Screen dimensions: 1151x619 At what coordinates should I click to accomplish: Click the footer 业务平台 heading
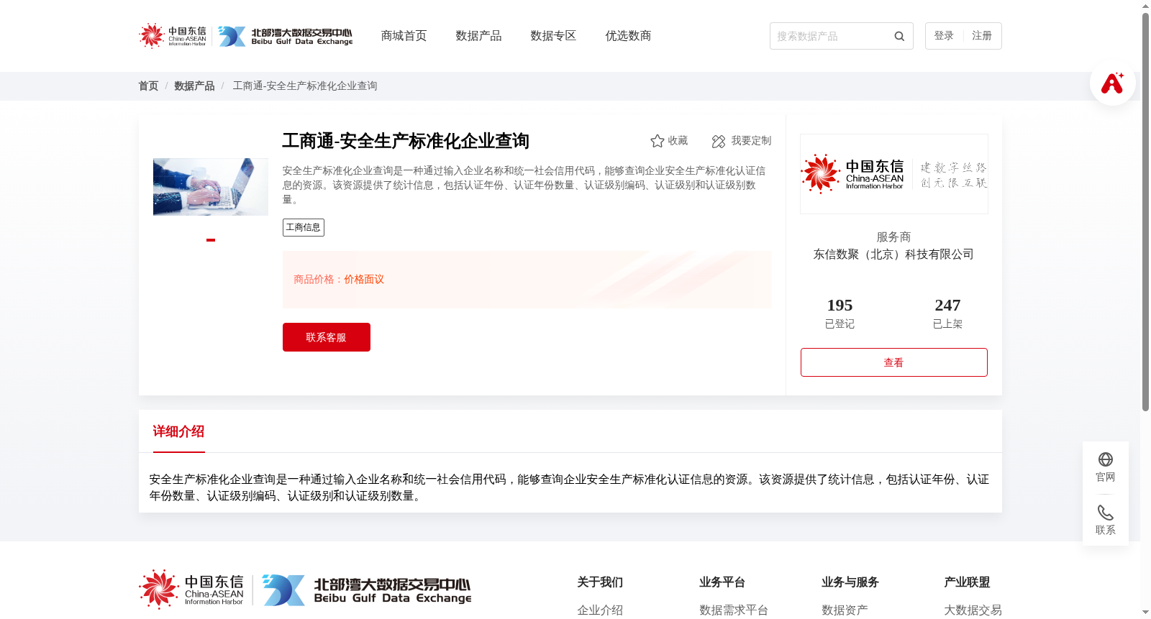pos(722,582)
